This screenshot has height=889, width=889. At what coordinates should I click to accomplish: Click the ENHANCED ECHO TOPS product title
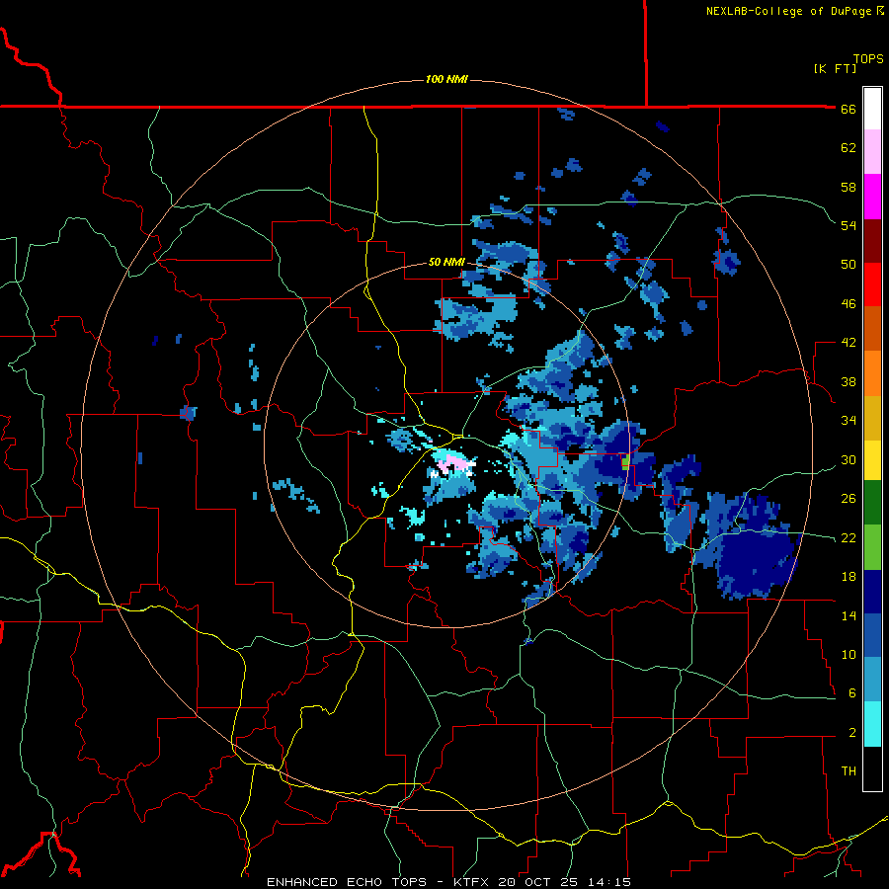pyautogui.click(x=347, y=882)
